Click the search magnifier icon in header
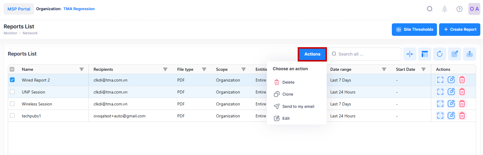This screenshot has height=155, width=483. (429, 9)
